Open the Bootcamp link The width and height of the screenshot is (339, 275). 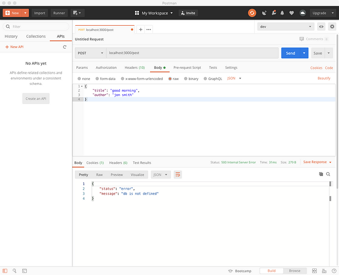point(240,271)
